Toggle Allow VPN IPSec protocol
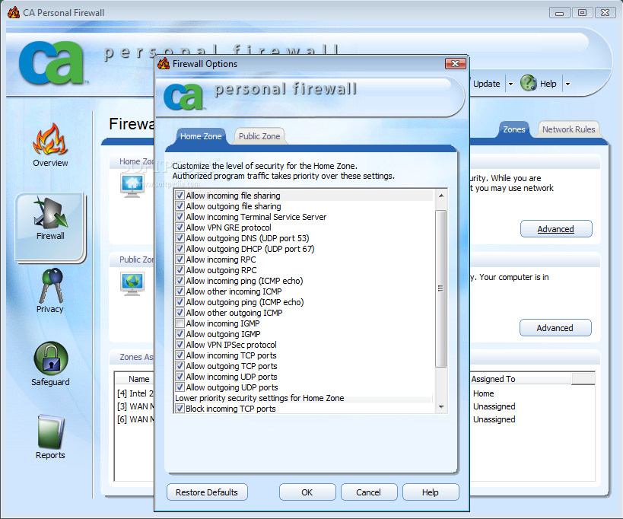Image resolution: width=623 pixels, height=519 pixels. (x=180, y=345)
